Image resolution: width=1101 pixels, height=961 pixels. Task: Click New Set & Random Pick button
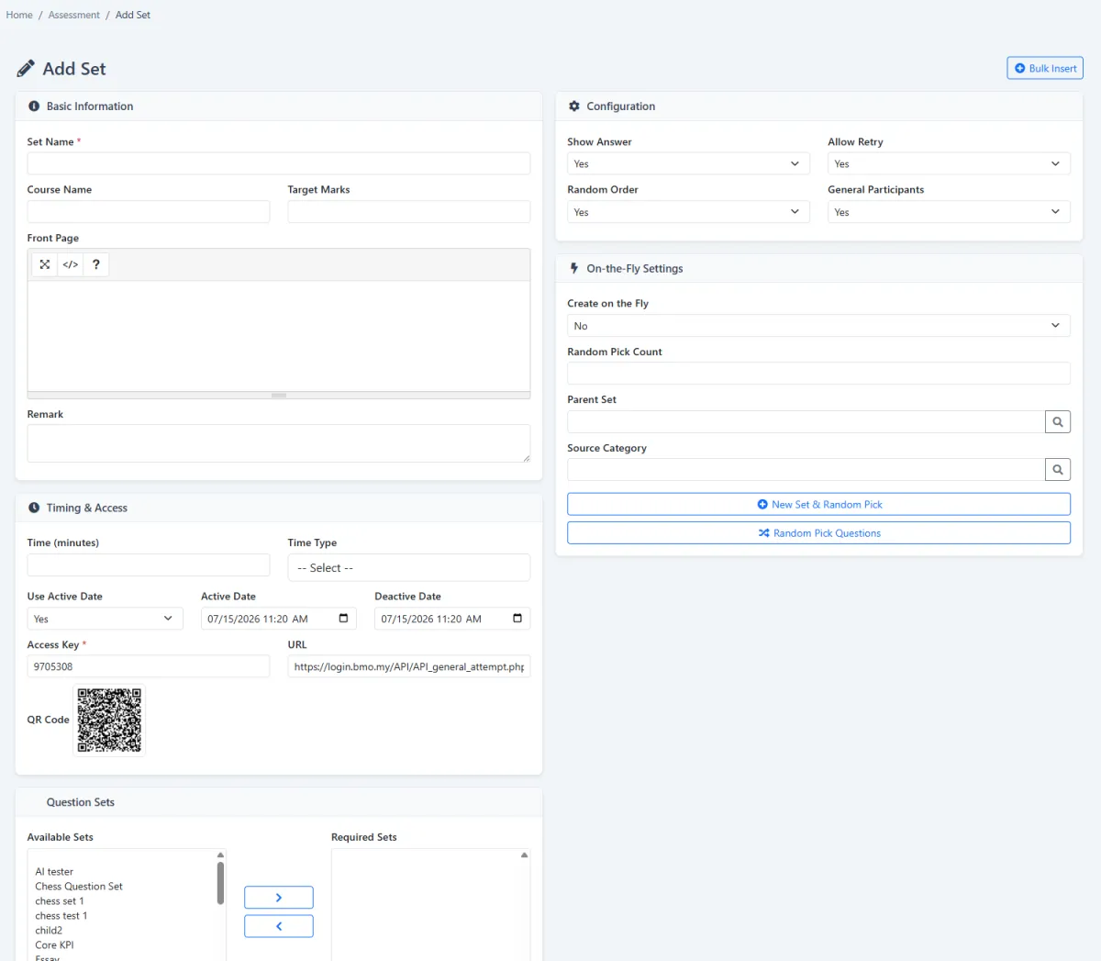point(818,504)
